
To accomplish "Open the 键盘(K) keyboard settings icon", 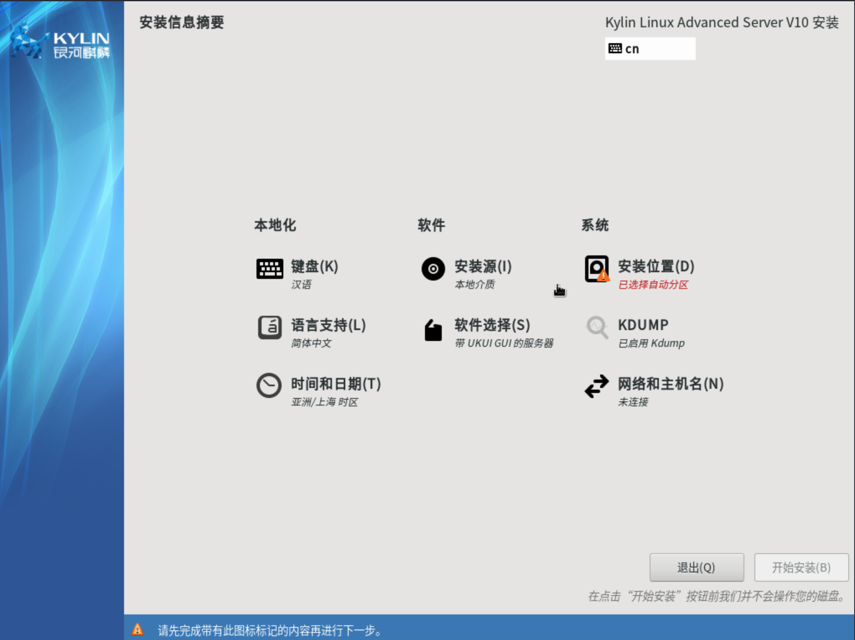I will [x=269, y=268].
